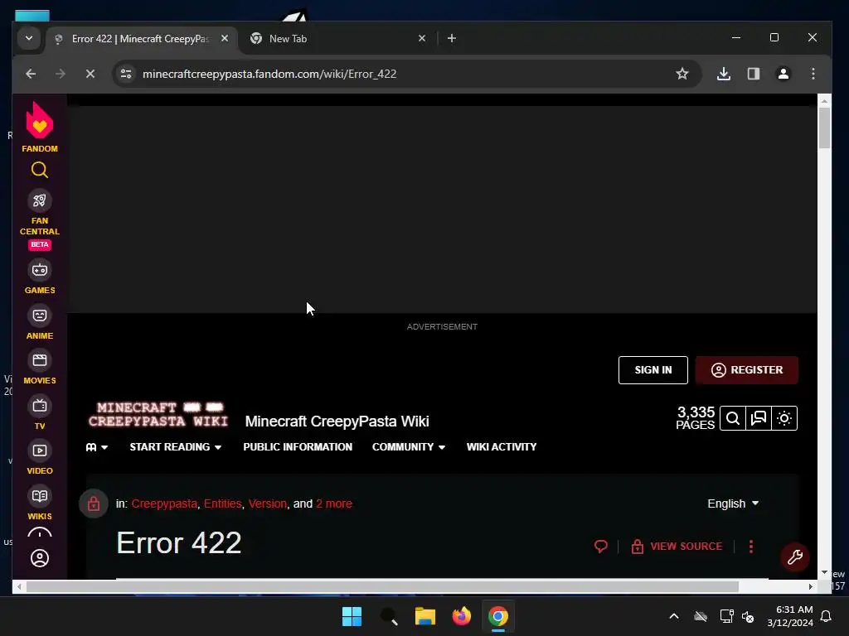This screenshot has height=636, width=849.
Task: Open Windows taskbar search
Action: point(389,616)
